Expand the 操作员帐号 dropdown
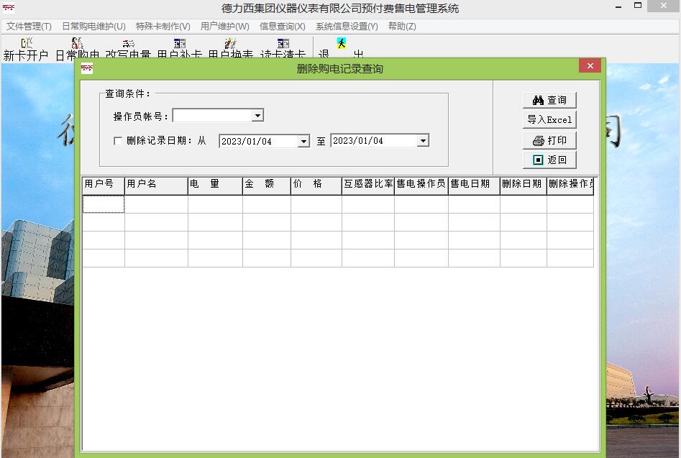681x458 pixels. (x=257, y=116)
